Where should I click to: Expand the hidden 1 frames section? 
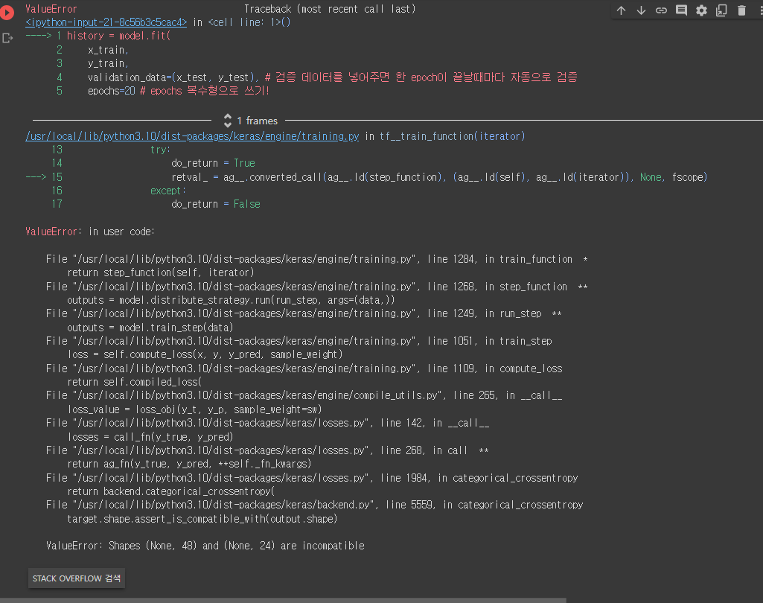251,121
